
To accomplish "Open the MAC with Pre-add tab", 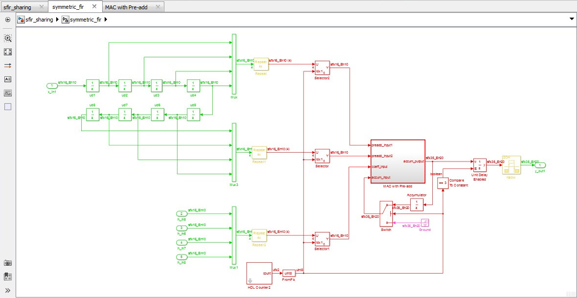I will click(x=126, y=7).
